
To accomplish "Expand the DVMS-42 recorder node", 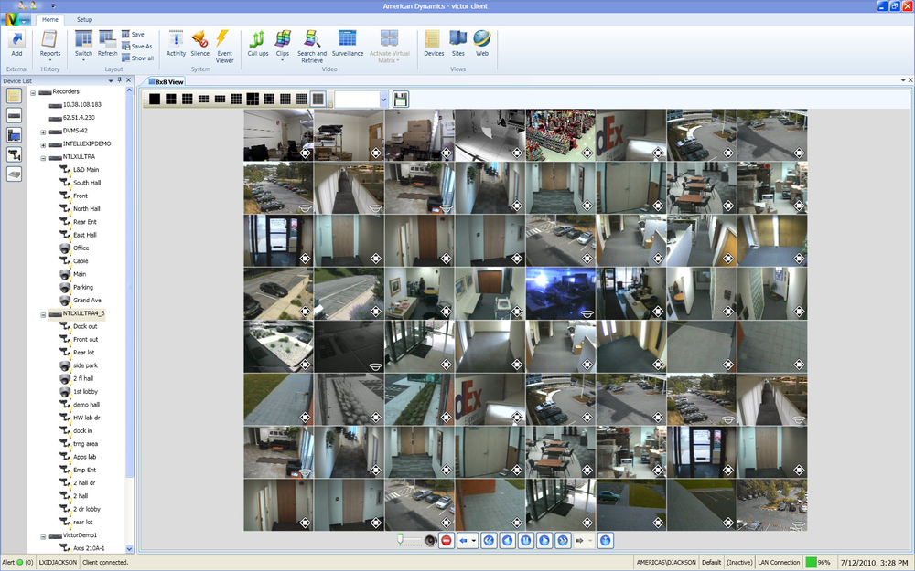I will tap(43, 131).
